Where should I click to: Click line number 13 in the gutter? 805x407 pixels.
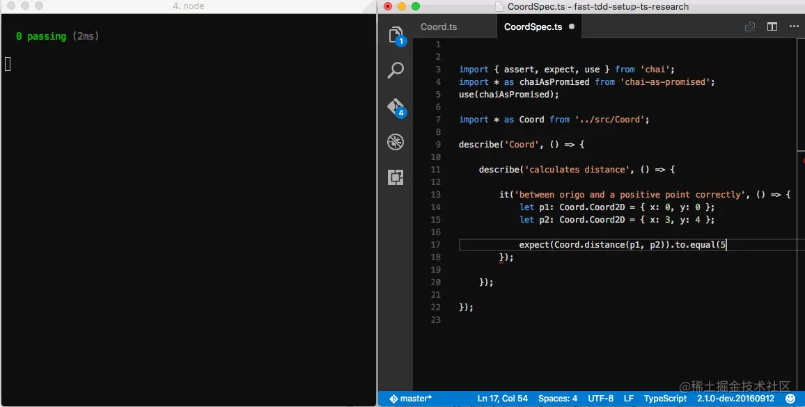435,195
